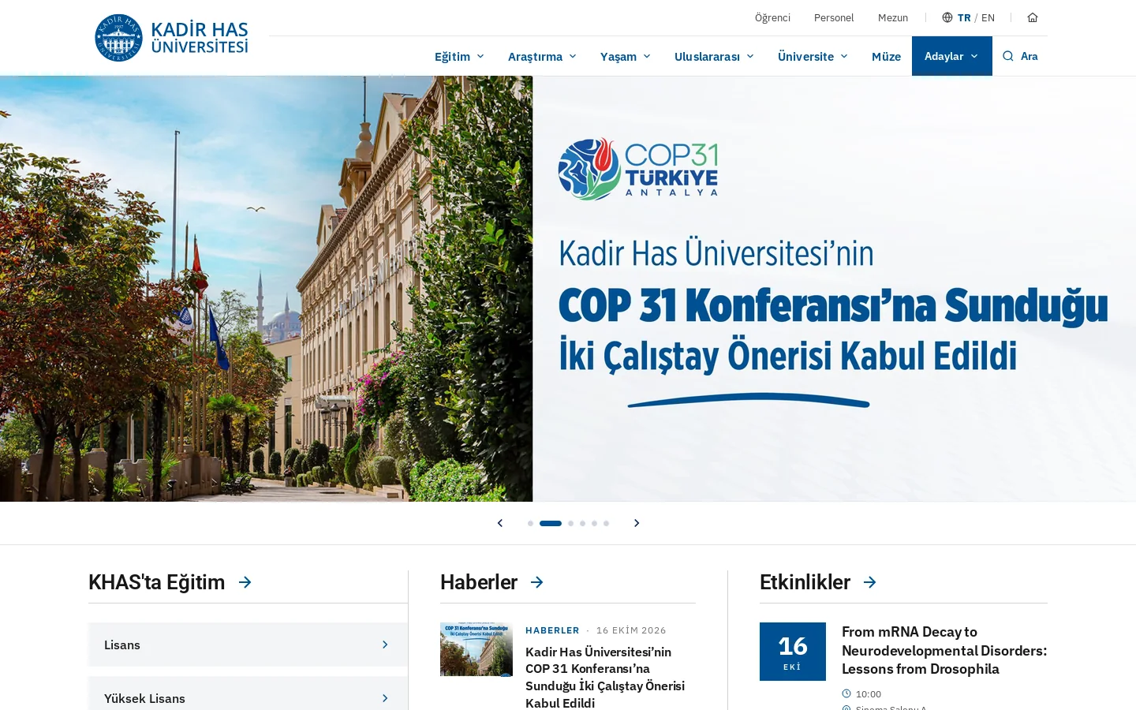
Task: Switch language to EN
Action: (988, 17)
